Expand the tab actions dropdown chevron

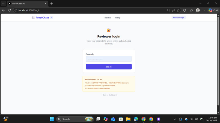pos(3,4)
